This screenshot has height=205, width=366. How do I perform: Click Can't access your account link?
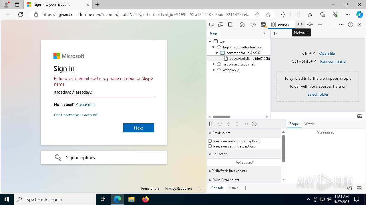76,115
